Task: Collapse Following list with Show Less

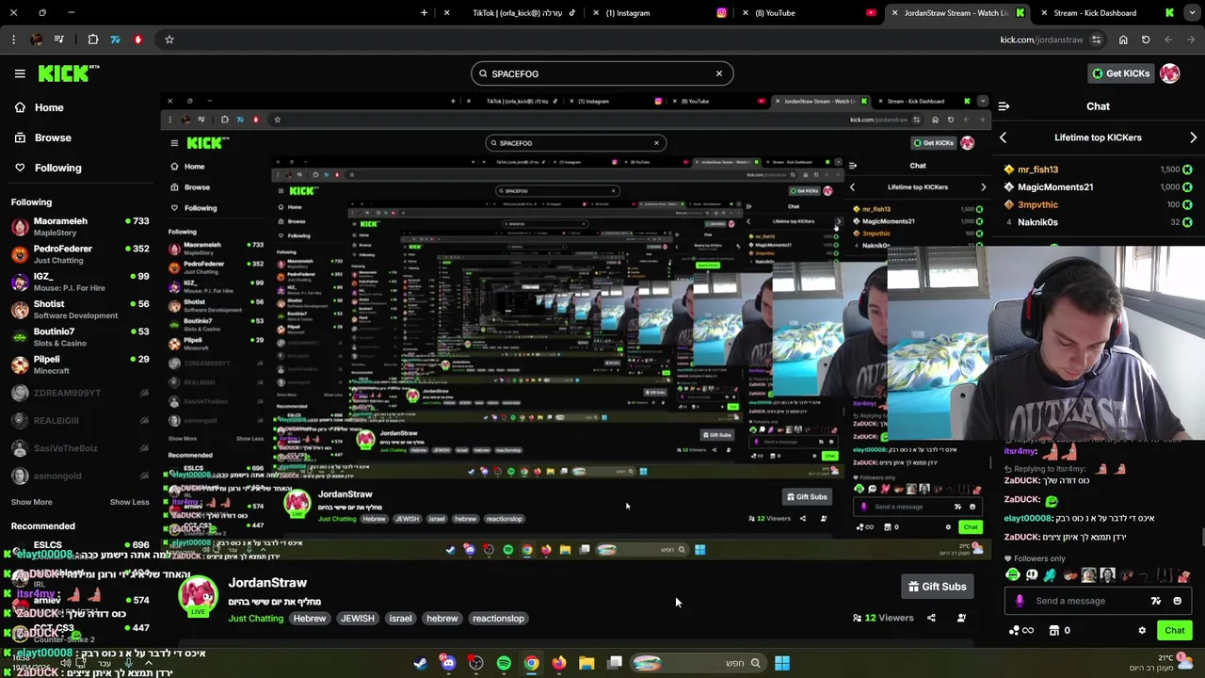Action: tap(129, 502)
